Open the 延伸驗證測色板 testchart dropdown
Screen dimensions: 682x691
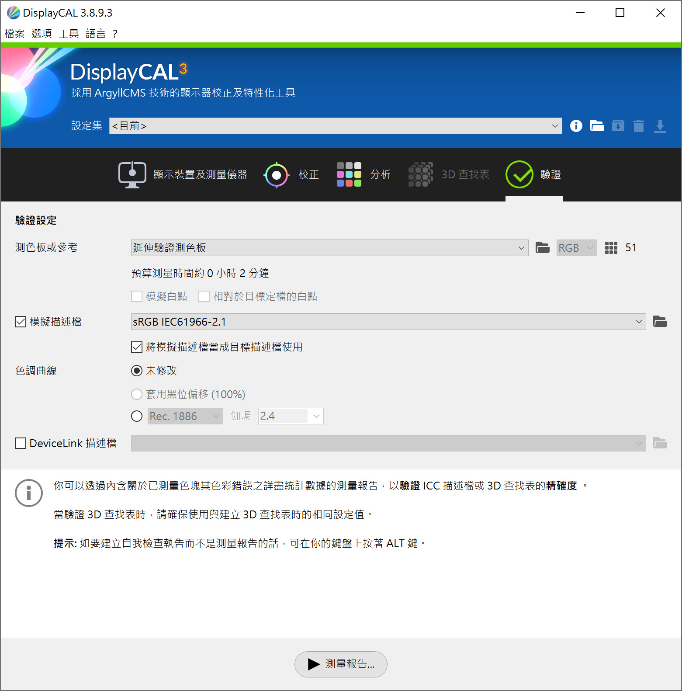click(x=330, y=248)
